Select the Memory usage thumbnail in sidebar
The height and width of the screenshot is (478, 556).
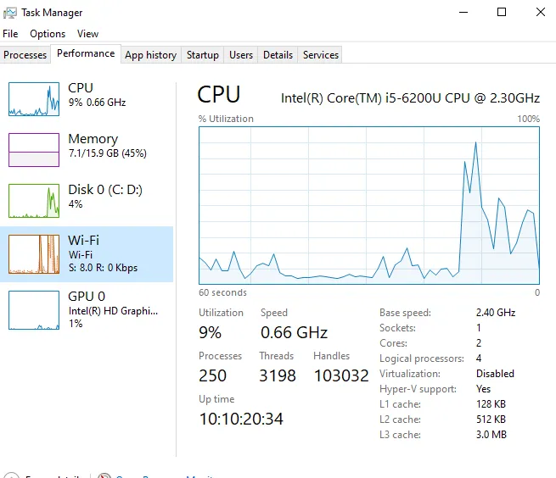[x=34, y=150]
